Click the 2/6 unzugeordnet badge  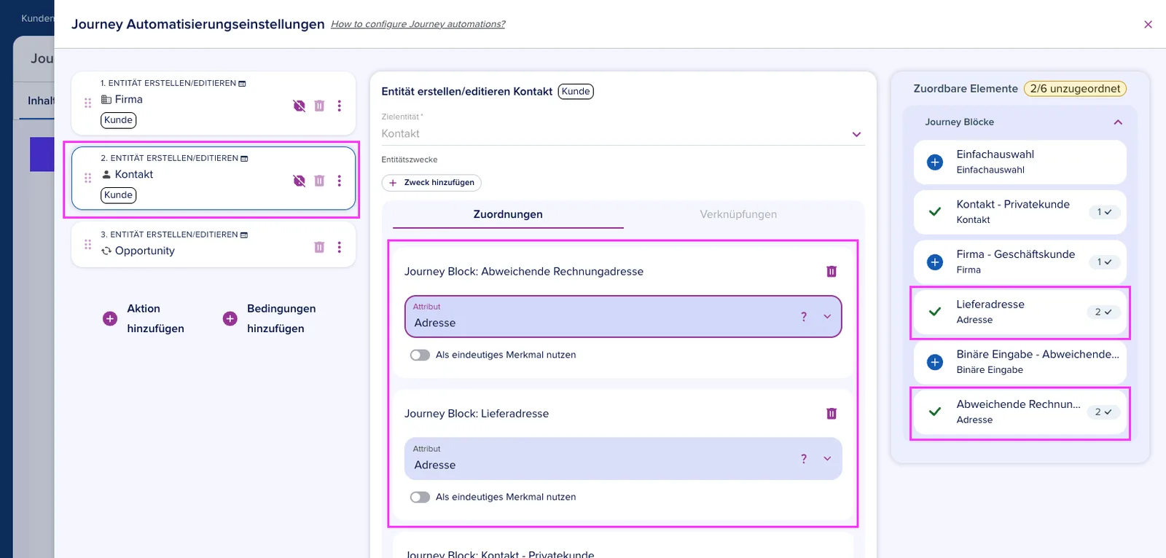pos(1075,89)
